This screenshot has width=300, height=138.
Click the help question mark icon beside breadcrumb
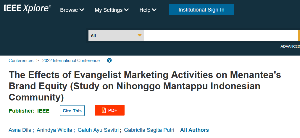[x=109, y=61]
